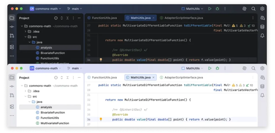The width and height of the screenshot is (275, 133).
Task: Collapse src folder in dark window
Action: pyautogui.click(x=25, y=37)
